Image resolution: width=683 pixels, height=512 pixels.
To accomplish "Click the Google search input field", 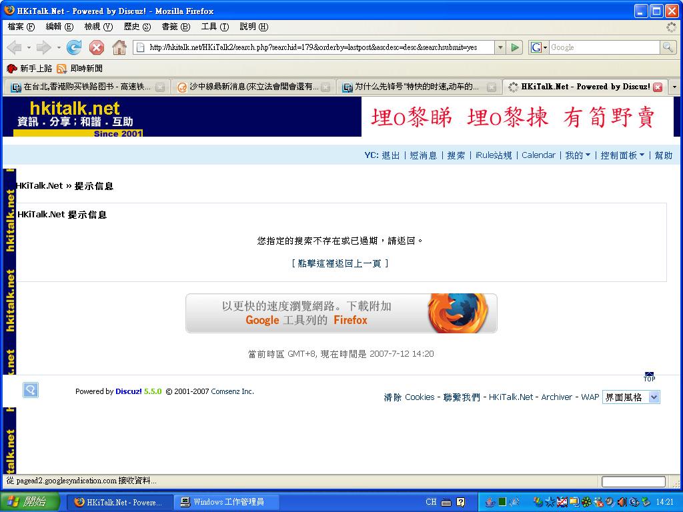I will (604, 47).
